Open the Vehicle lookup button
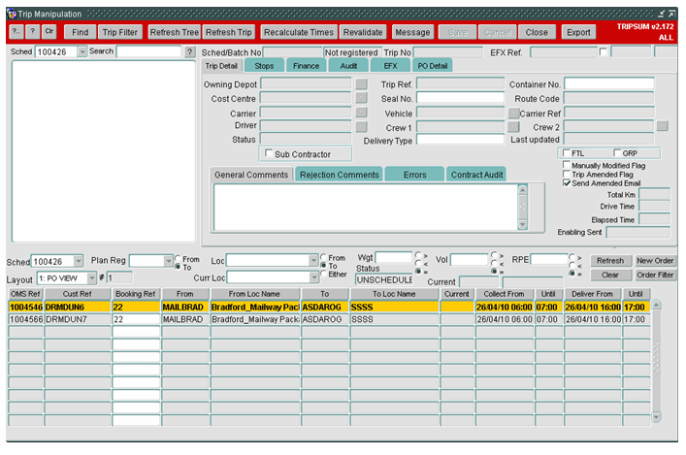The height and width of the screenshot is (455, 686). [x=513, y=113]
